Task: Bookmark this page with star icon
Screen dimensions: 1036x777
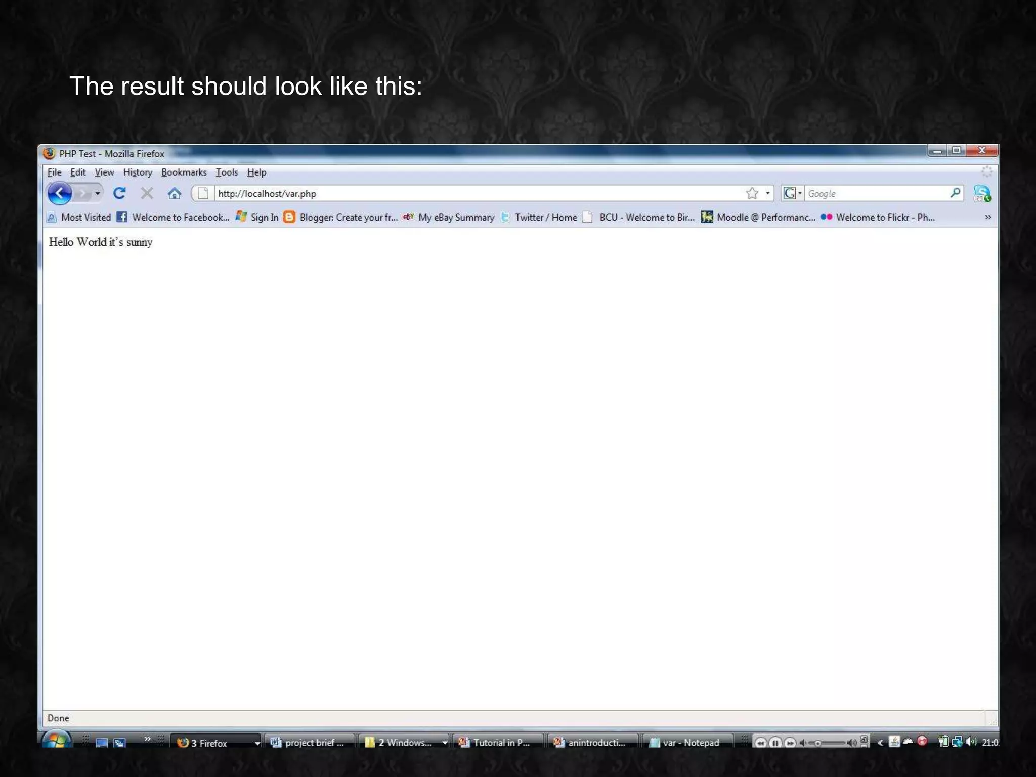Action: [752, 193]
